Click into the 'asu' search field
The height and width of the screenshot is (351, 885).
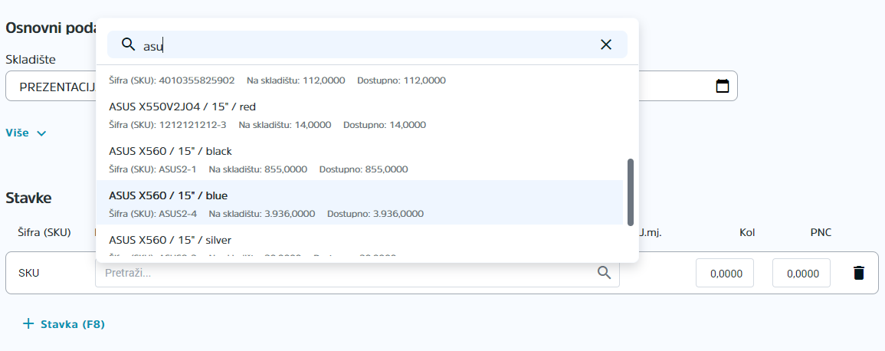tap(367, 44)
